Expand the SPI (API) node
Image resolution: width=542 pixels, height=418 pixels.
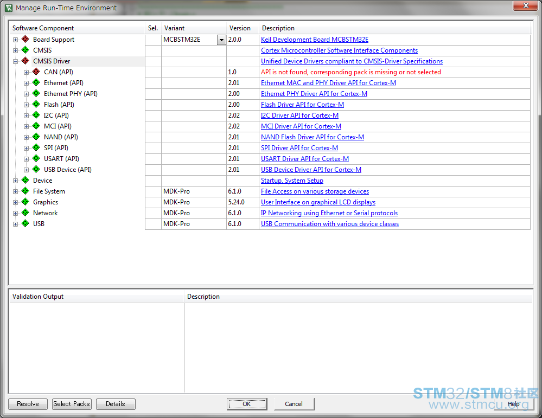coord(26,148)
